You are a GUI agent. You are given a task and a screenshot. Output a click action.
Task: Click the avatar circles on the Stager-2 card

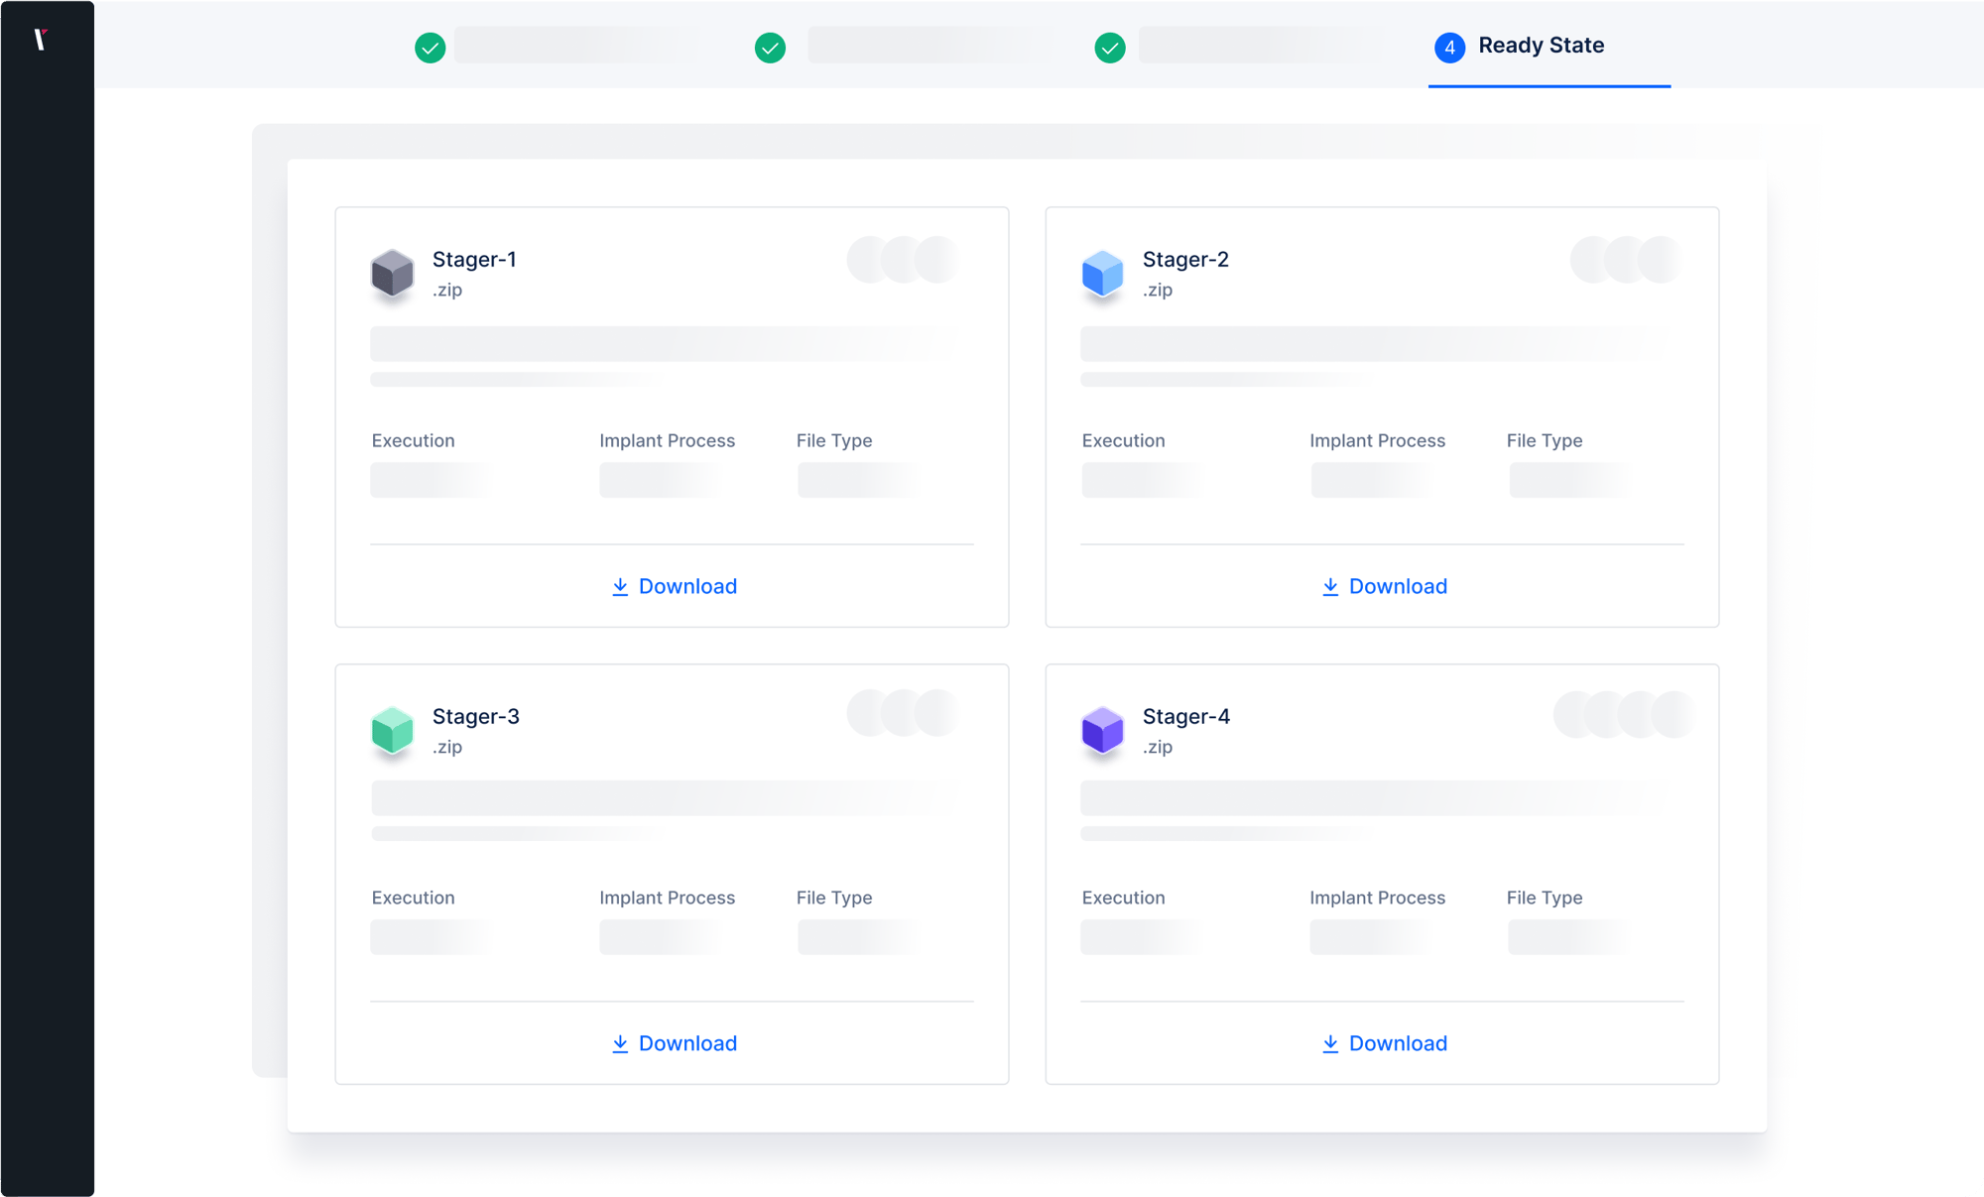(x=1627, y=260)
